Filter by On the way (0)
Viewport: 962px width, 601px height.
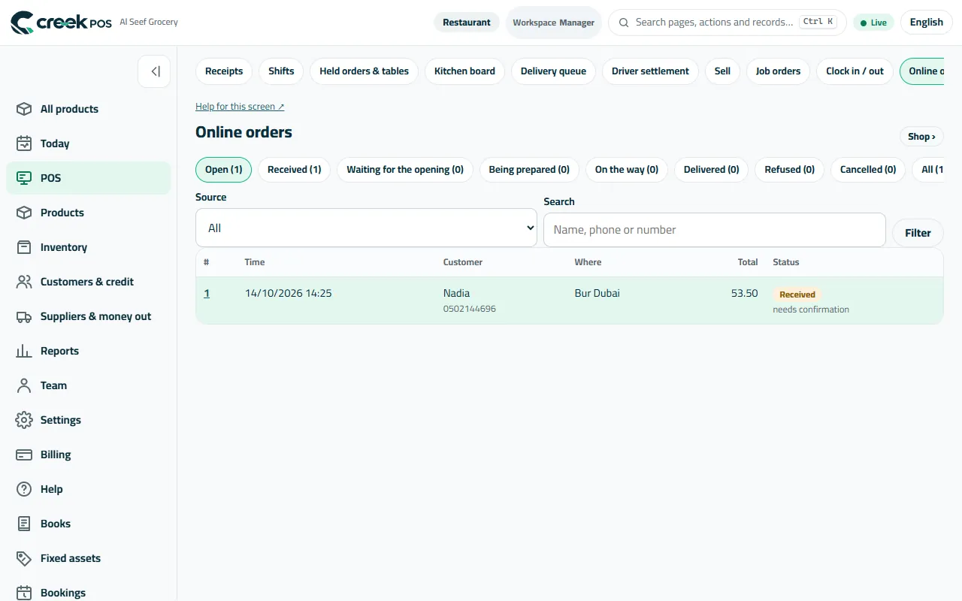pyautogui.click(x=626, y=170)
